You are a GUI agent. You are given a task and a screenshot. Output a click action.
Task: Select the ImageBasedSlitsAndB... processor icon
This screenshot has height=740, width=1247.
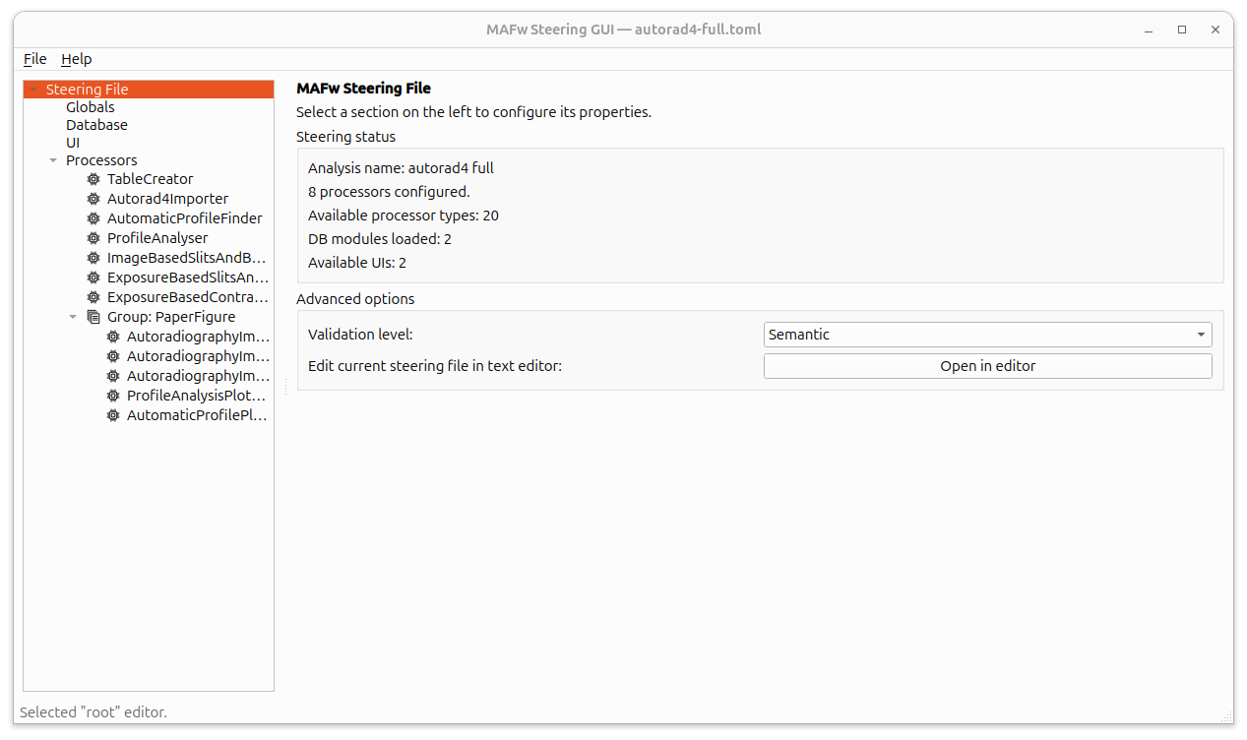tap(93, 258)
